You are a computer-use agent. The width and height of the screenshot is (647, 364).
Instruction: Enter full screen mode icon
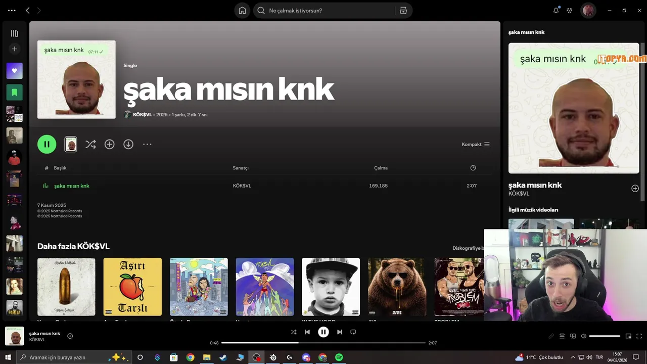[x=639, y=336]
